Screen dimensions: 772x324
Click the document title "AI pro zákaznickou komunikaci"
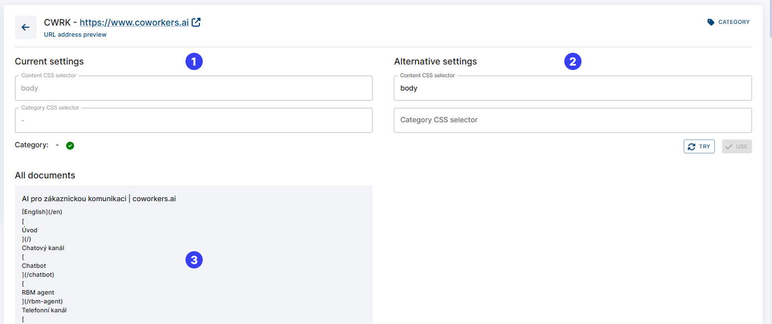(x=74, y=198)
